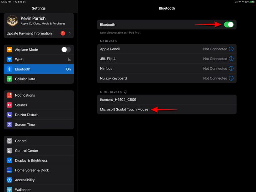Screen dimensions: 256x192
Task: Open Wallpaper settings
Action: (39, 189)
